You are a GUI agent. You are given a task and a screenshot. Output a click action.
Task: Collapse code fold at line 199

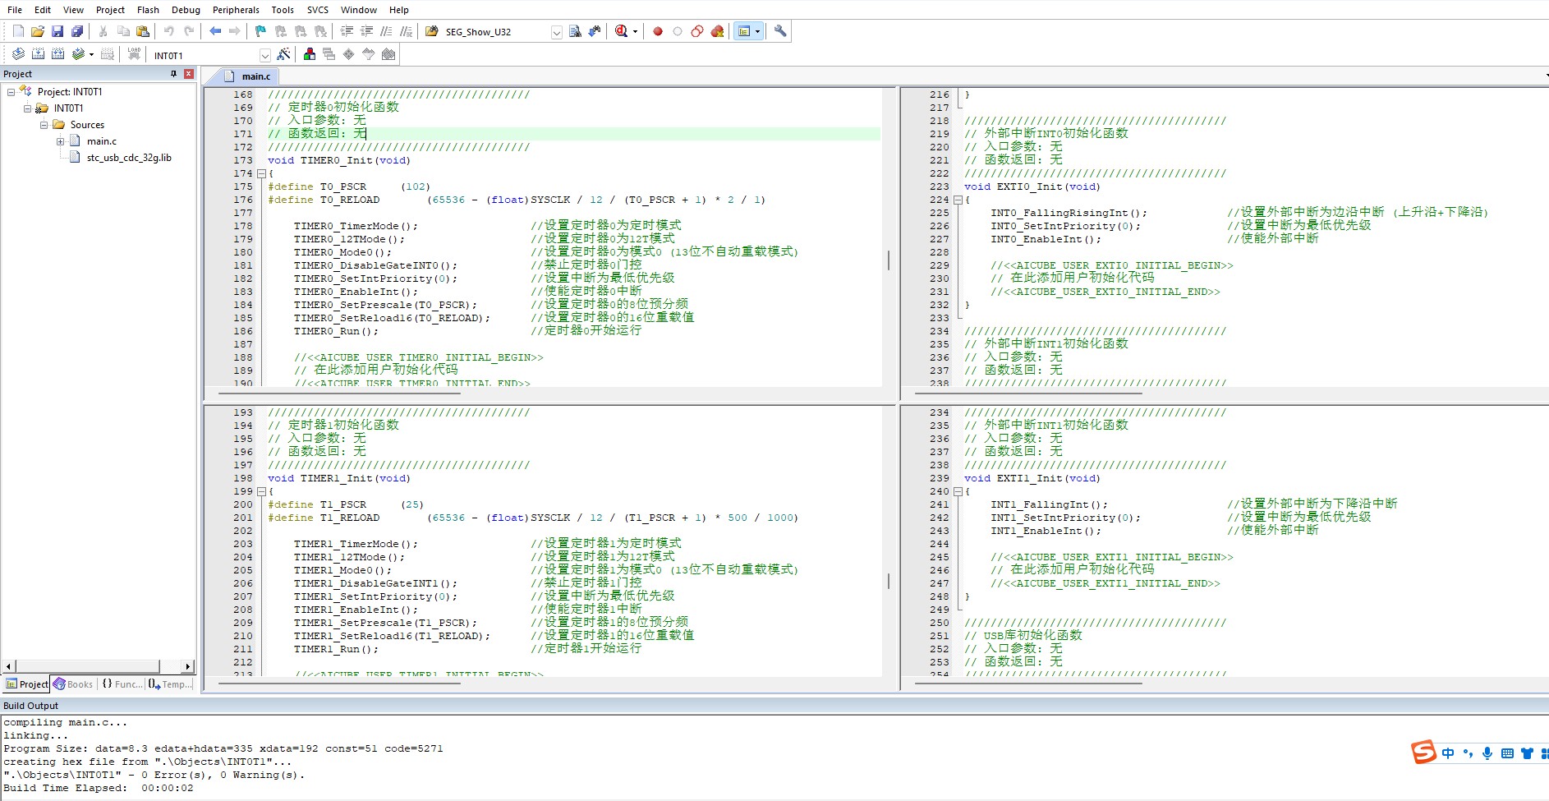[260, 491]
